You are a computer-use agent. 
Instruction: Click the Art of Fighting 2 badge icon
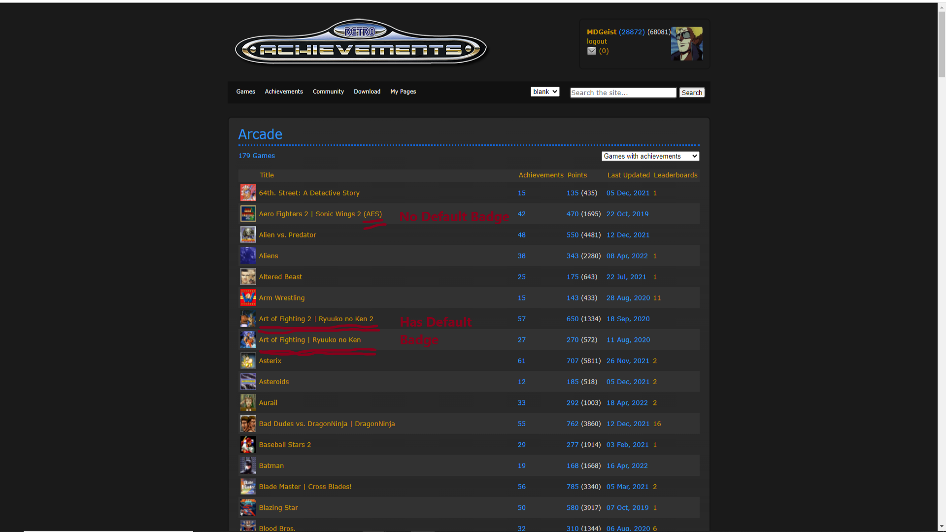click(x=248, y=319)
